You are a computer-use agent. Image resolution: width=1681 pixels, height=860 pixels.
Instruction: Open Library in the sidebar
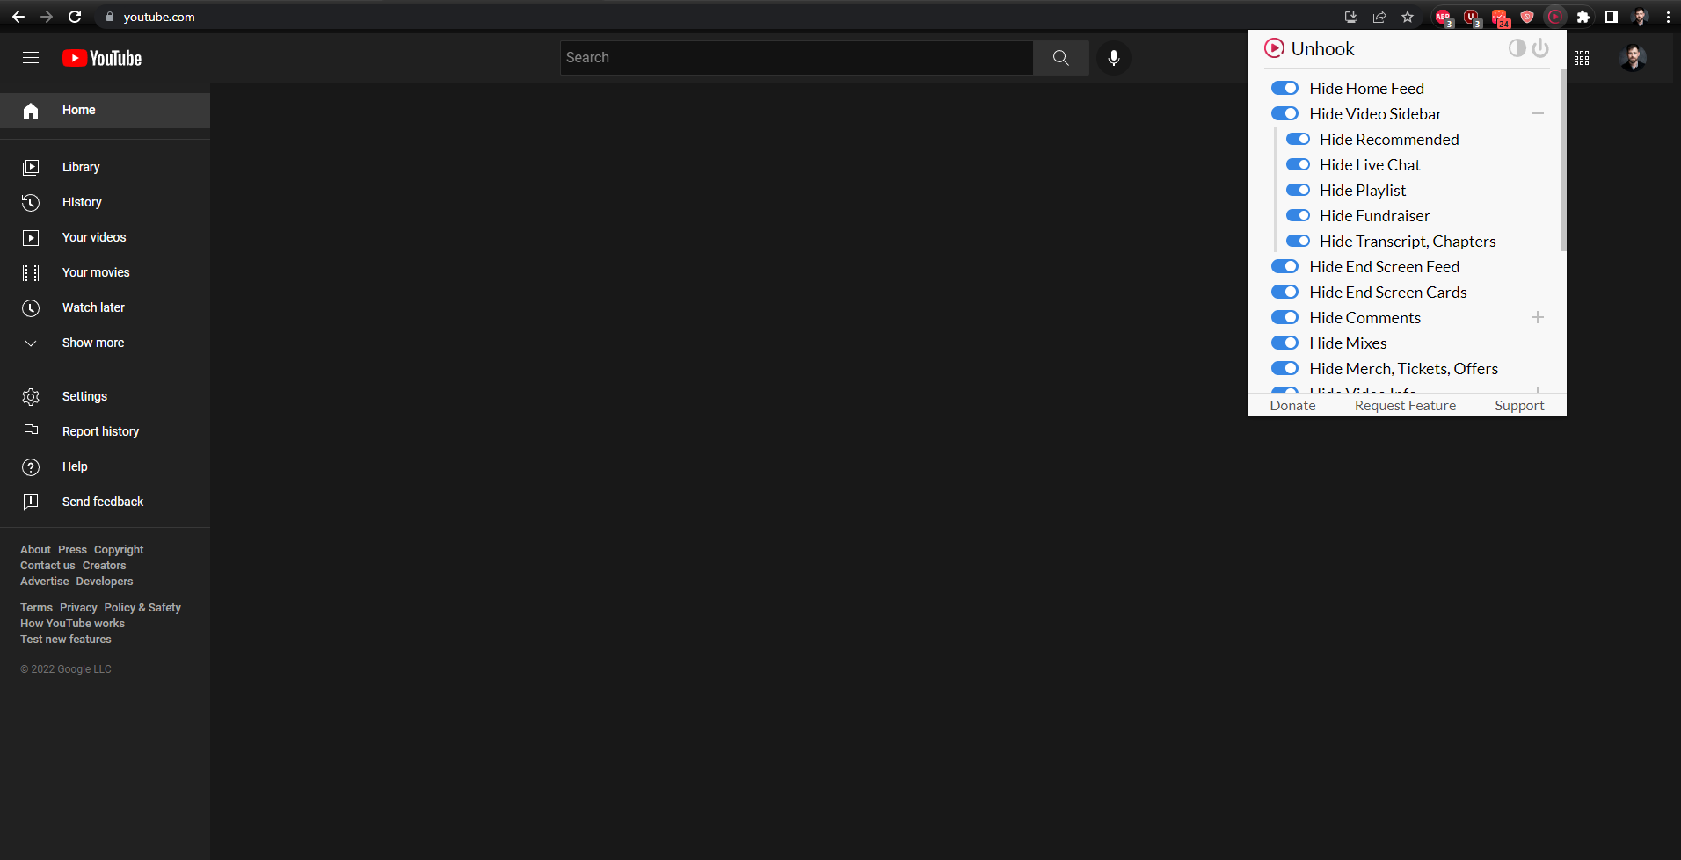[x=105, y=167]
